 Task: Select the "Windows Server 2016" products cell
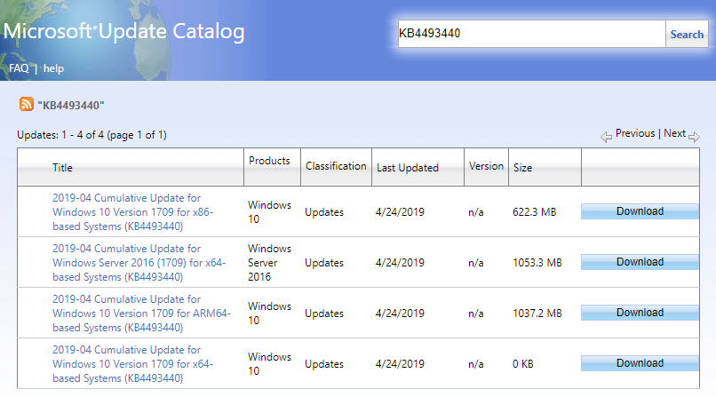click(x=269, y=263)
